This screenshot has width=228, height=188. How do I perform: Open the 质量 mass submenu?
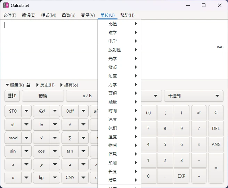[x=119, y=180]
